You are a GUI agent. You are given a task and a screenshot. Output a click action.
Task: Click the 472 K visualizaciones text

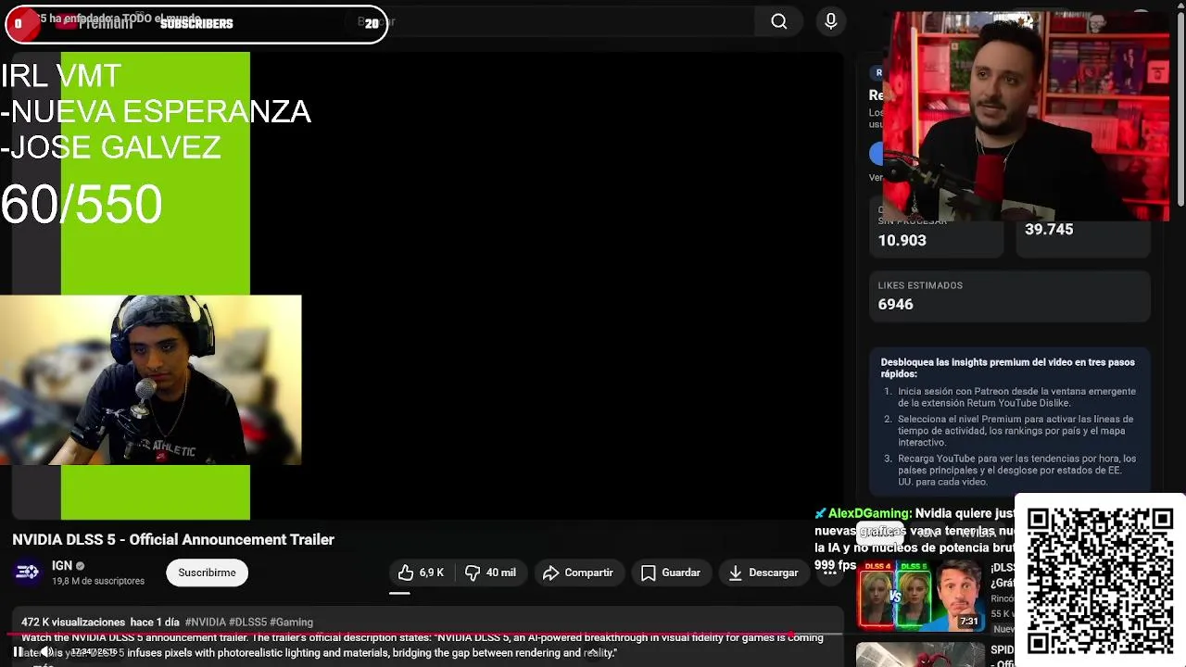pos(73,623)
